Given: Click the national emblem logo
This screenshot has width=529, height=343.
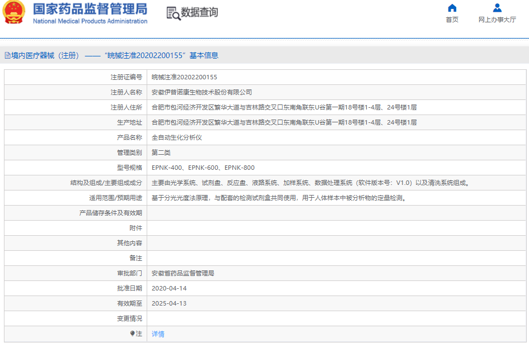Looking at the screenshot, I should pyautogui.click(x=14, y=13).
